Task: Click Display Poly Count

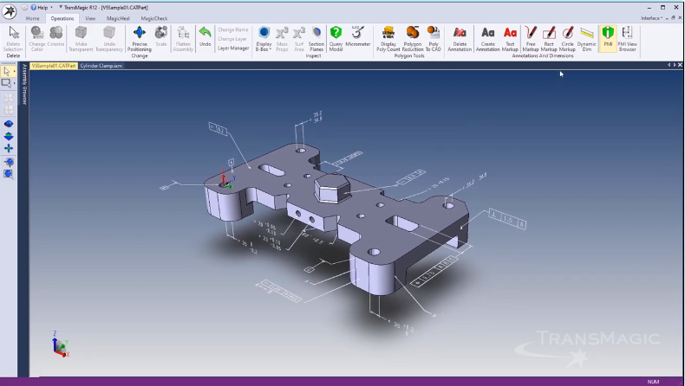Action: [x=388, y=38]
